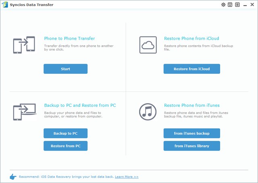258x183 pixels.
Task: Click Backup to PC and Restore heading
Action: click(x=80, y=105)
